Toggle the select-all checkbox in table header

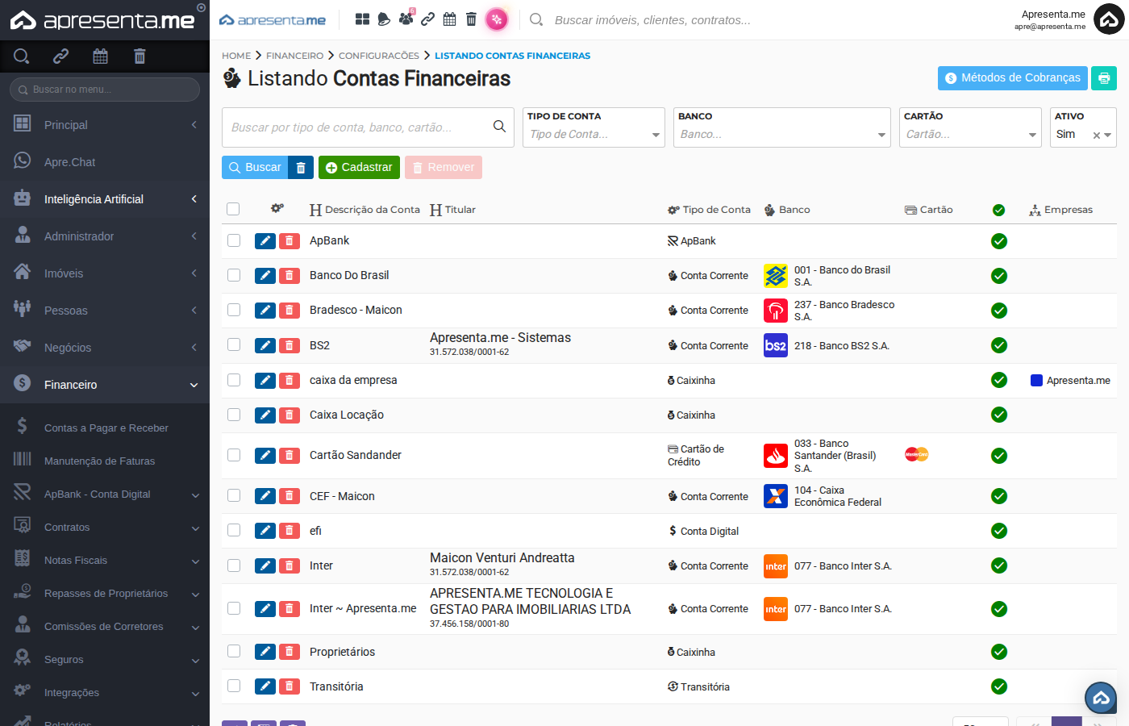pyautogui.click(x=233, y=209)
